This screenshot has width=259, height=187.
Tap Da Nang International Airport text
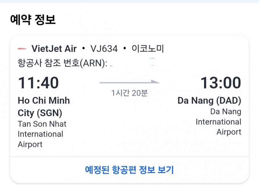click(218, 122)
